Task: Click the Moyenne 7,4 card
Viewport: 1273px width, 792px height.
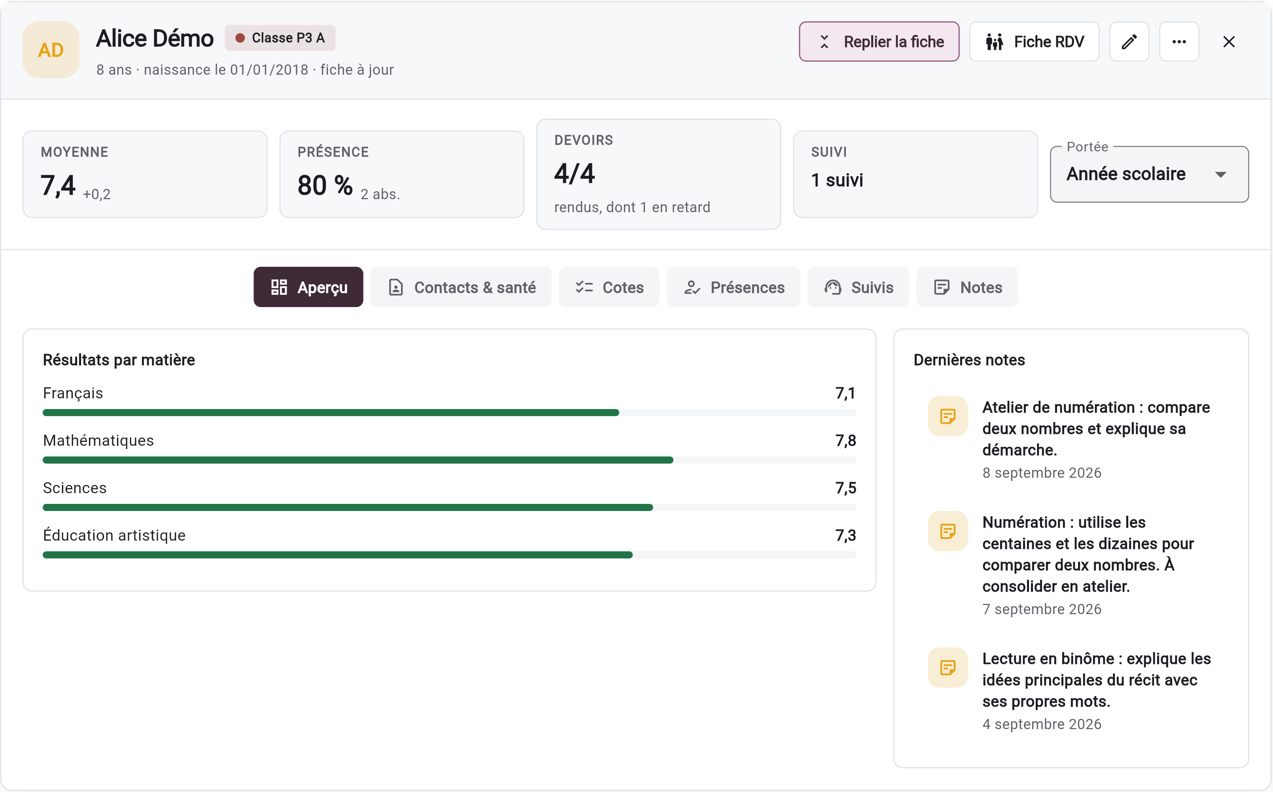Action: (145, 174)
